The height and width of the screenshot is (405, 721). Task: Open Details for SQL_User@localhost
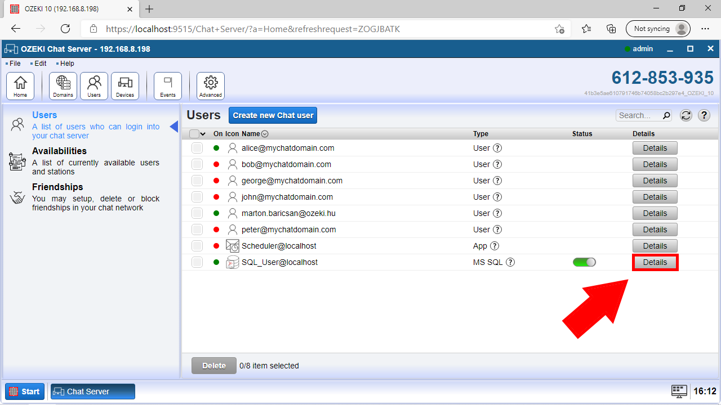[x=655, y=262]
